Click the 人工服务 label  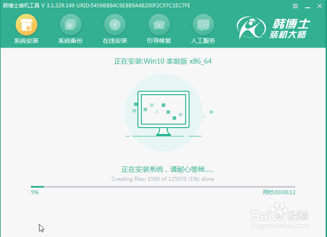point(203,41)
